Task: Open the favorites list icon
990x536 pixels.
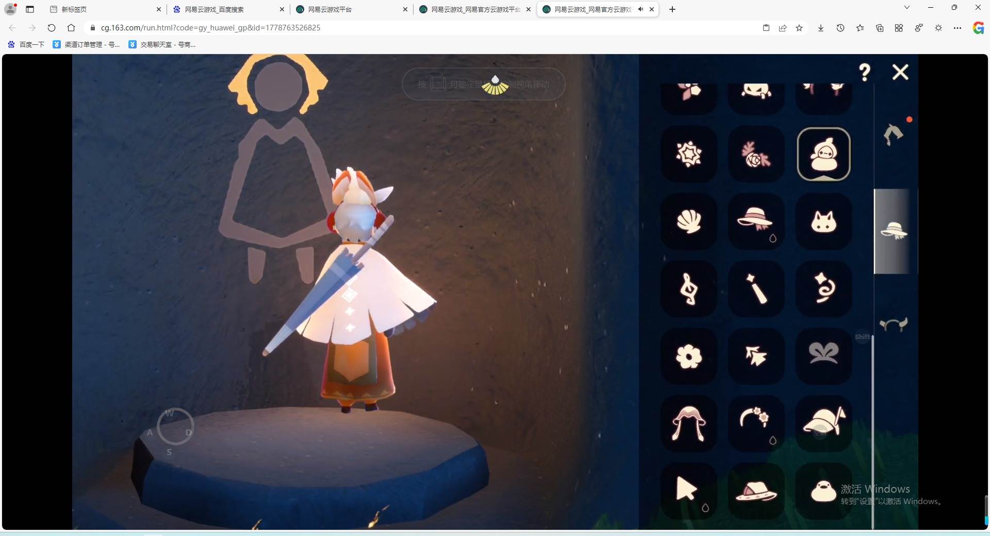Action: coord(860,28)
